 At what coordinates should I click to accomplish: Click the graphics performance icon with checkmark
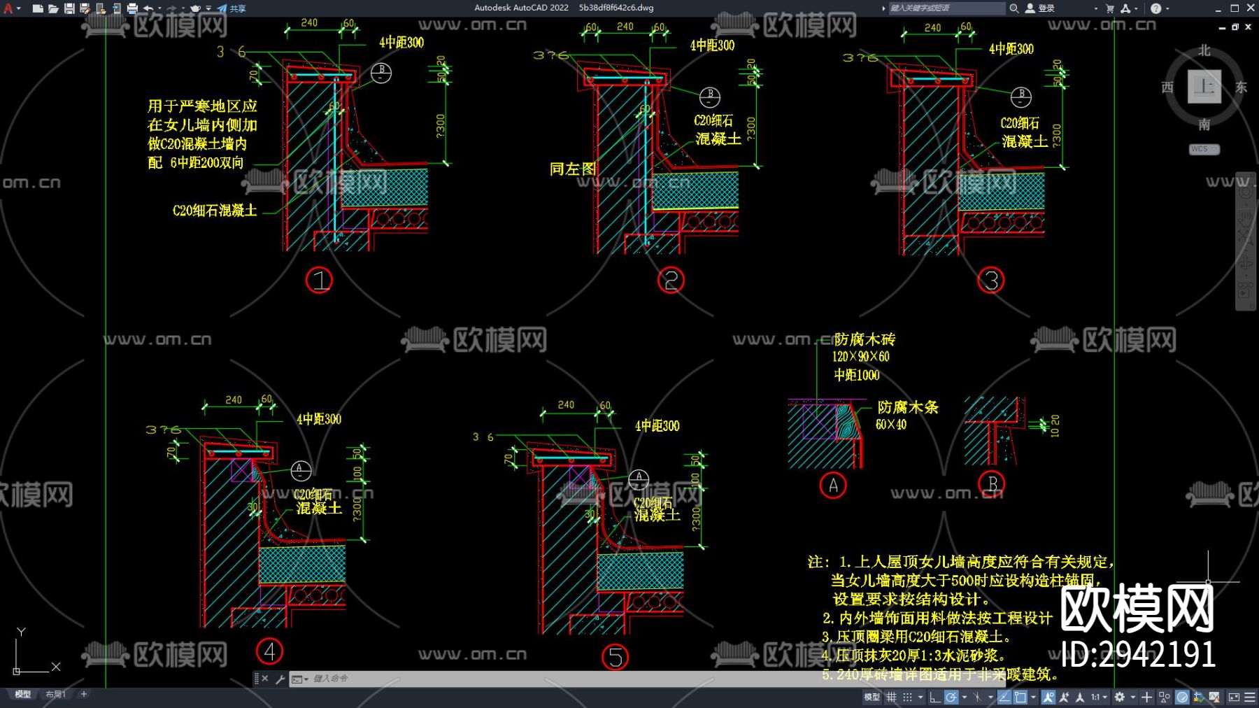1199,697
